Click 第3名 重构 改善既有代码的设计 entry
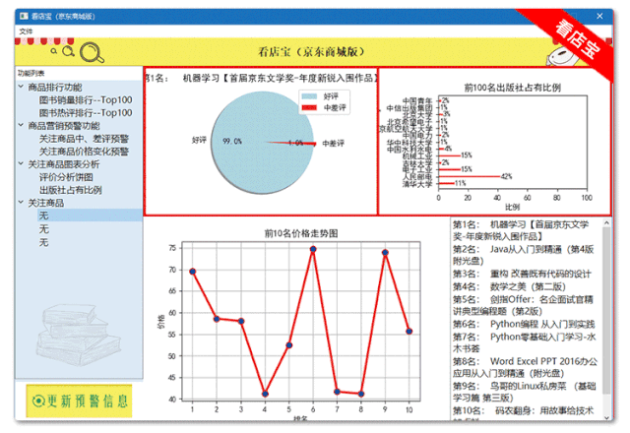This screenshot has height=433, width=630. (522, 274)
